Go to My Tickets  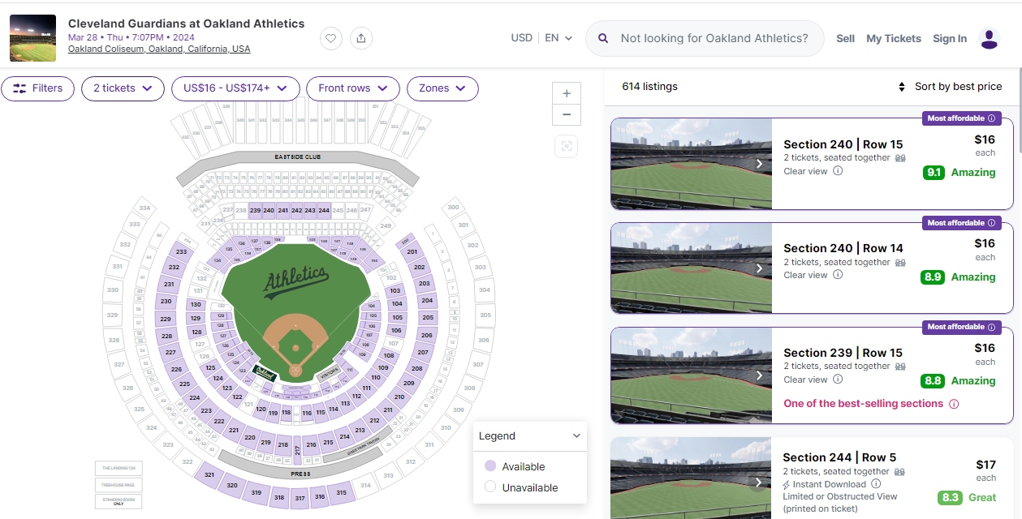click(893, 38)
